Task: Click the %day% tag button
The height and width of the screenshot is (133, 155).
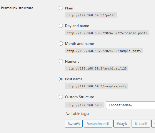Action: (122, 124)
